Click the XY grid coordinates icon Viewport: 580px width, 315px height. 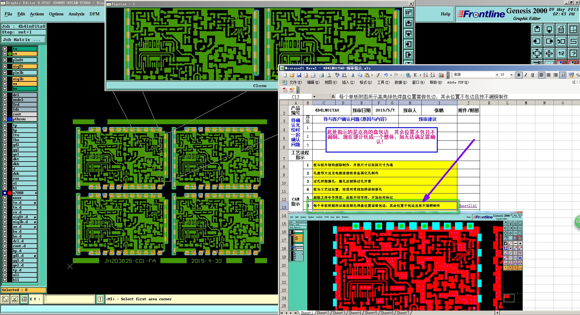click(x=573, y=29)
